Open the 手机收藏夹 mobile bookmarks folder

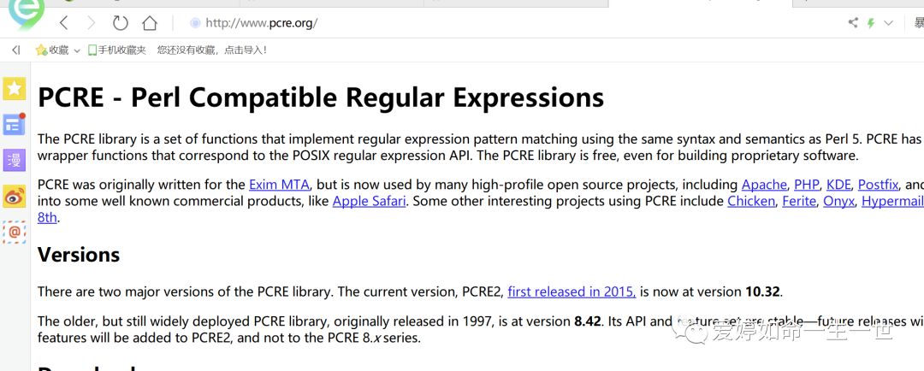(117, 50)
